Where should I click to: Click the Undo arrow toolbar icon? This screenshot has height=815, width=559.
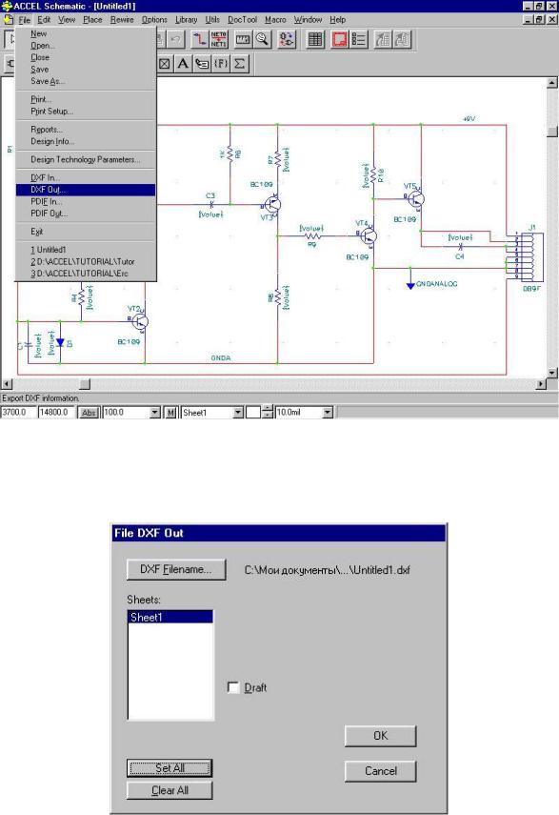[x=175, y=39]
